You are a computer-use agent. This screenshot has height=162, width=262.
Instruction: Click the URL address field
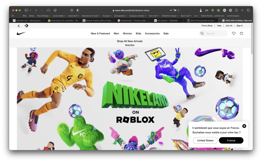(x=131, y=10)
